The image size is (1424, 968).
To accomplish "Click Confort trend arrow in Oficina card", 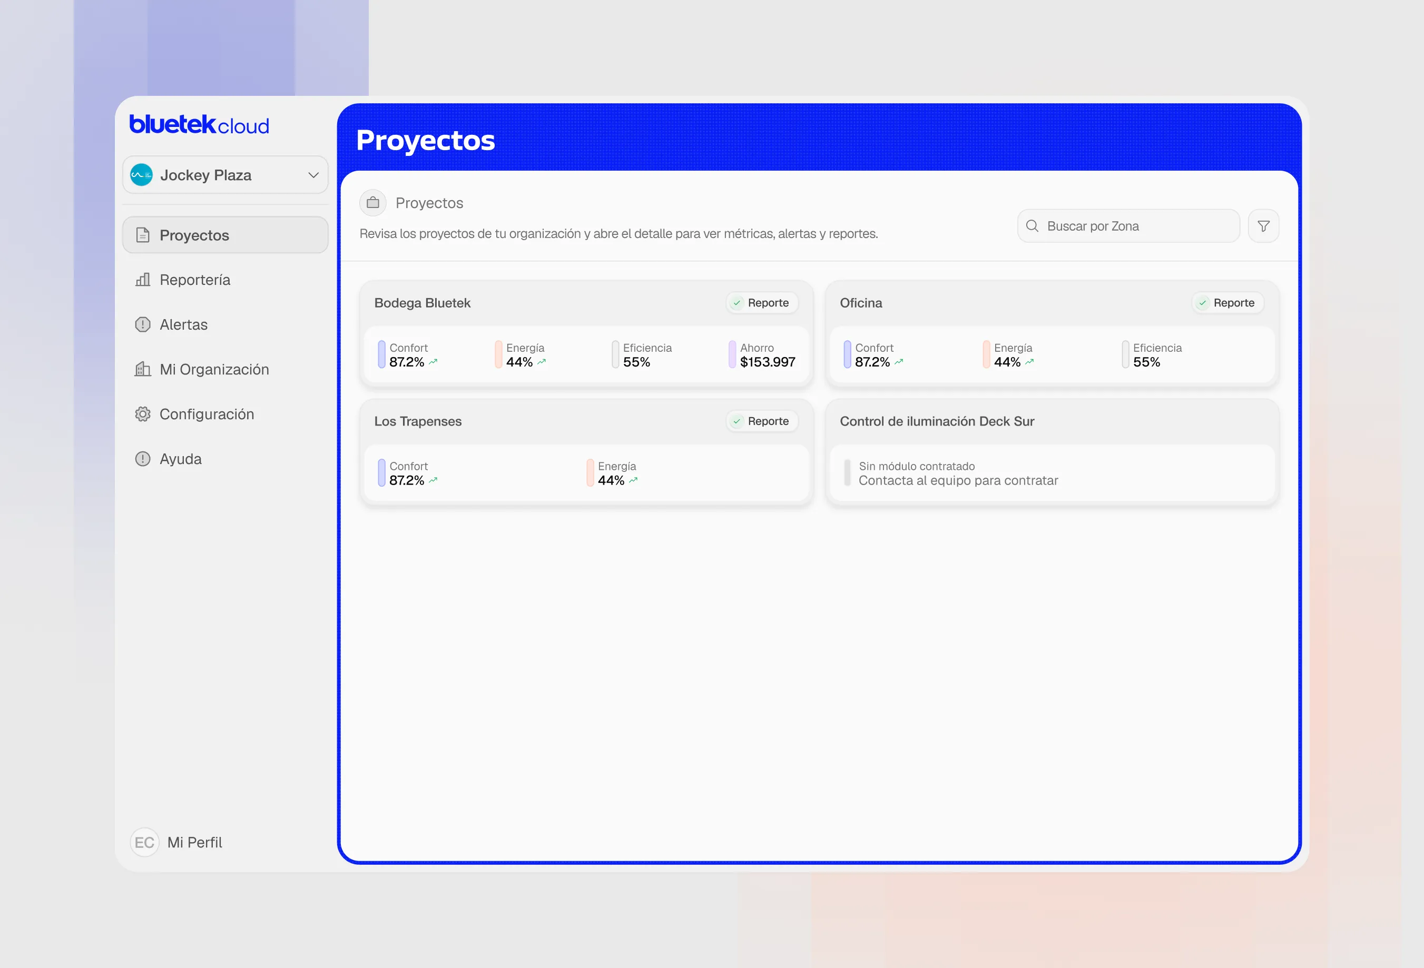I will coord(899,362).
